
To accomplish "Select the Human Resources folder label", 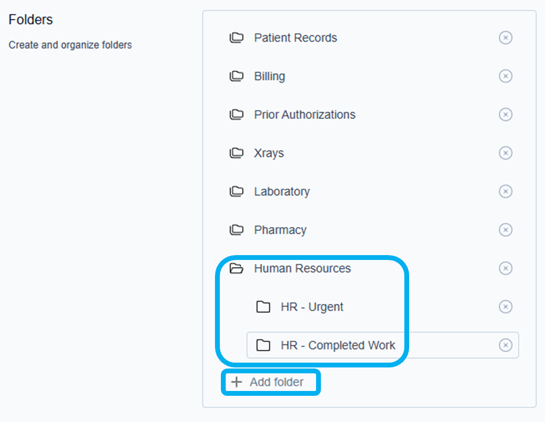I will pyautogui.click(x=302, y=268).
